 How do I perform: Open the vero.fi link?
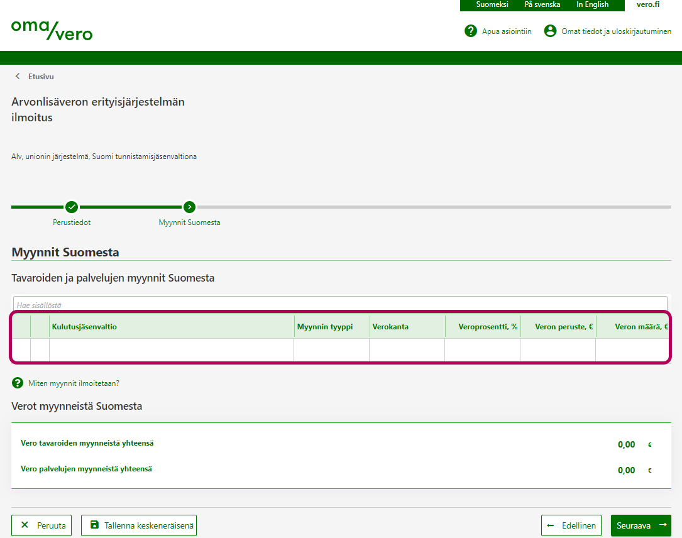click(647, 5)
